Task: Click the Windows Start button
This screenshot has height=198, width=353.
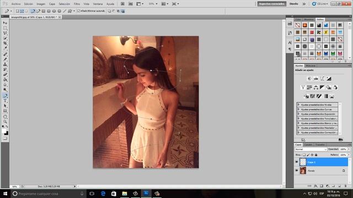Action: click(5, 194)
